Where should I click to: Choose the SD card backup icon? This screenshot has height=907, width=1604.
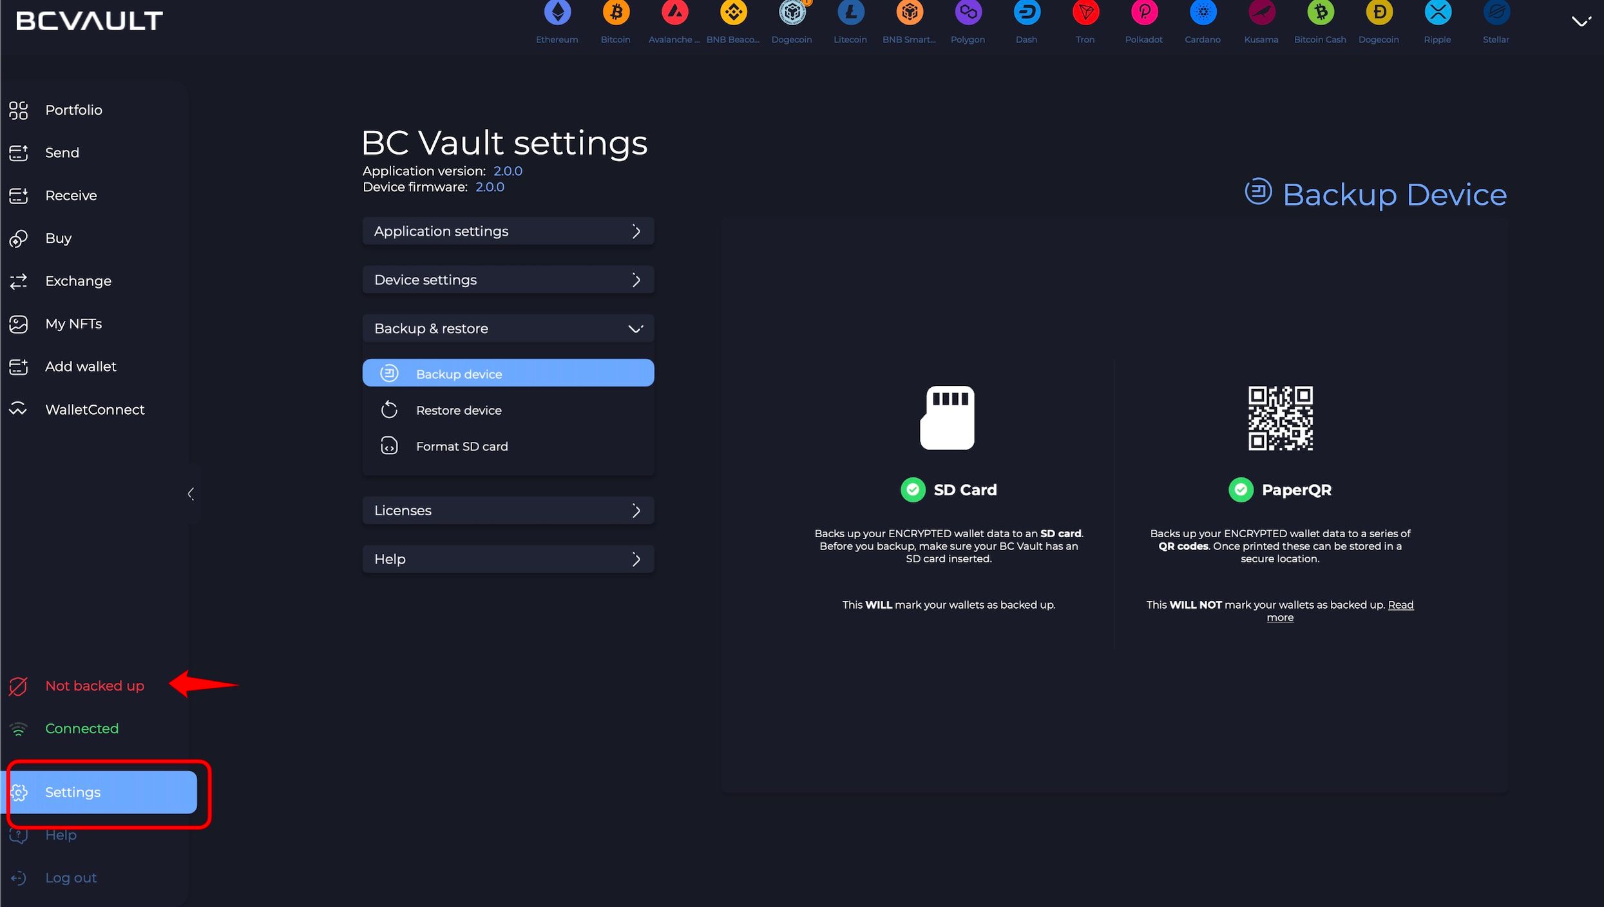pos(948,417)
